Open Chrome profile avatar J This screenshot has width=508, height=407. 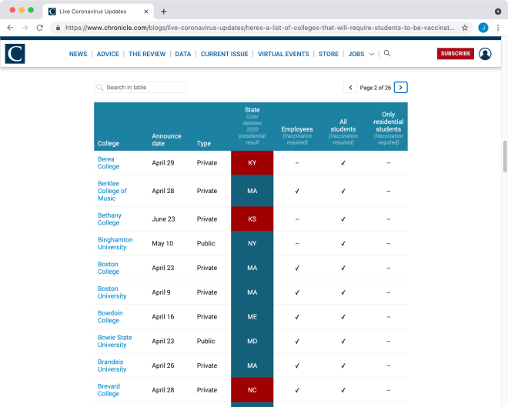pyautogui.click(x=483, y=28)
